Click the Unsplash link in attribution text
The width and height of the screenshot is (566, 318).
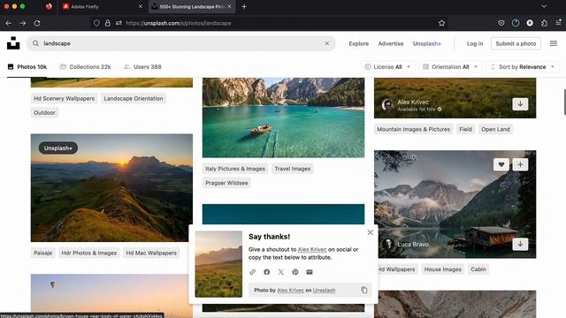click(324, 291)
